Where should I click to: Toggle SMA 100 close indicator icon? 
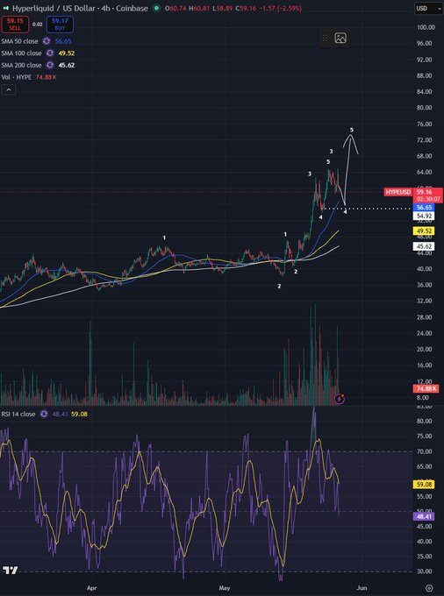point(49,53)
